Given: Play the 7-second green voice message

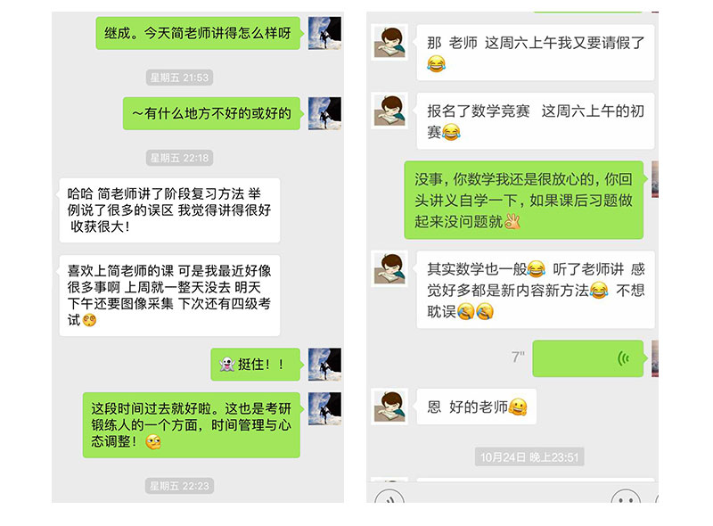Looking at the screenshot, I should (588, 358).
